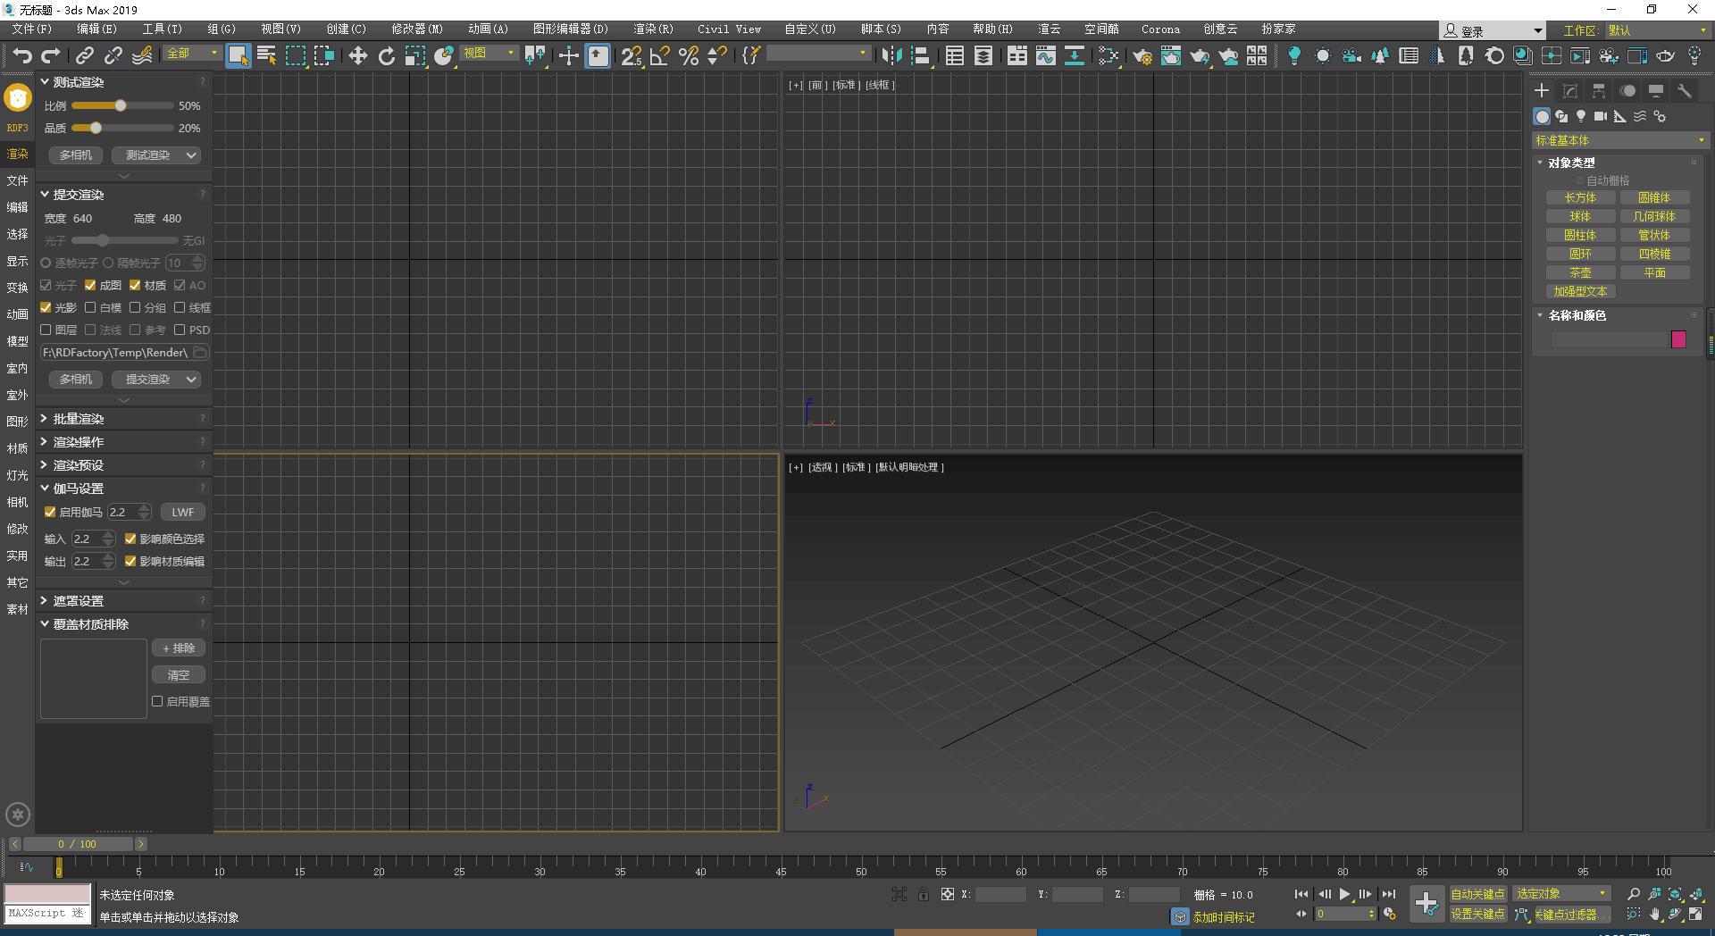1715x936 pixels.
Task: Switch to the Hierarchy panel icon
Action: [1599, 91]
